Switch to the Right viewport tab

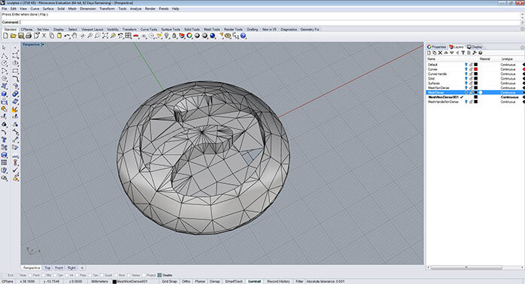coord(71,268)
